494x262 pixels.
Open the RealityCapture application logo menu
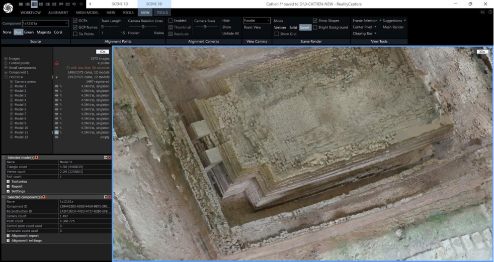8,8
